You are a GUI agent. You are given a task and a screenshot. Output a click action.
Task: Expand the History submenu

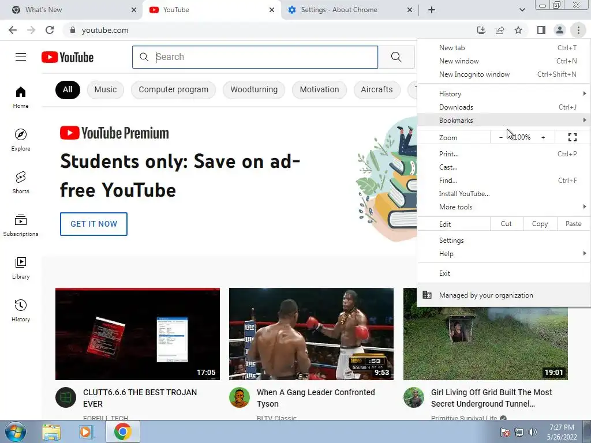504,94
